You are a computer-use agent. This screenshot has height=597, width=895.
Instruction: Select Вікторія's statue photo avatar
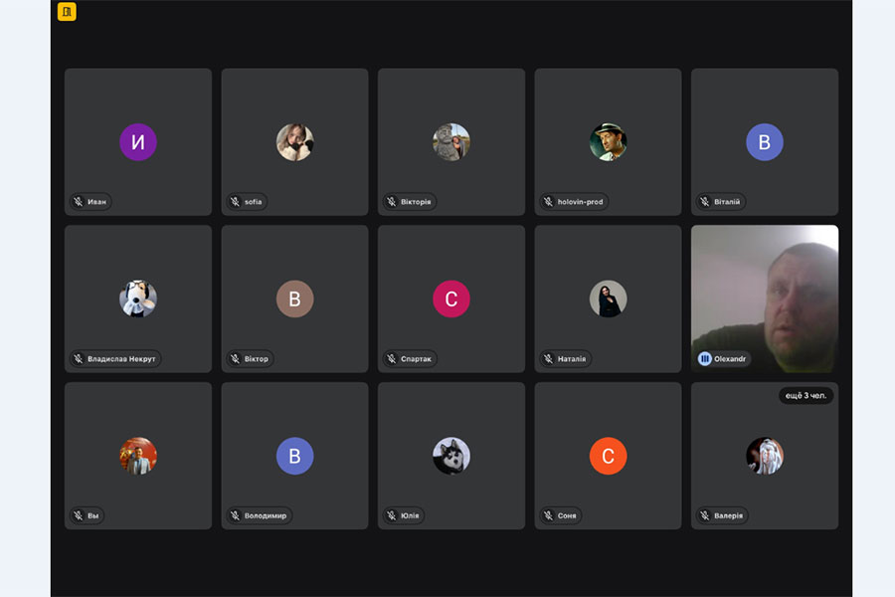tap(451, 141)
